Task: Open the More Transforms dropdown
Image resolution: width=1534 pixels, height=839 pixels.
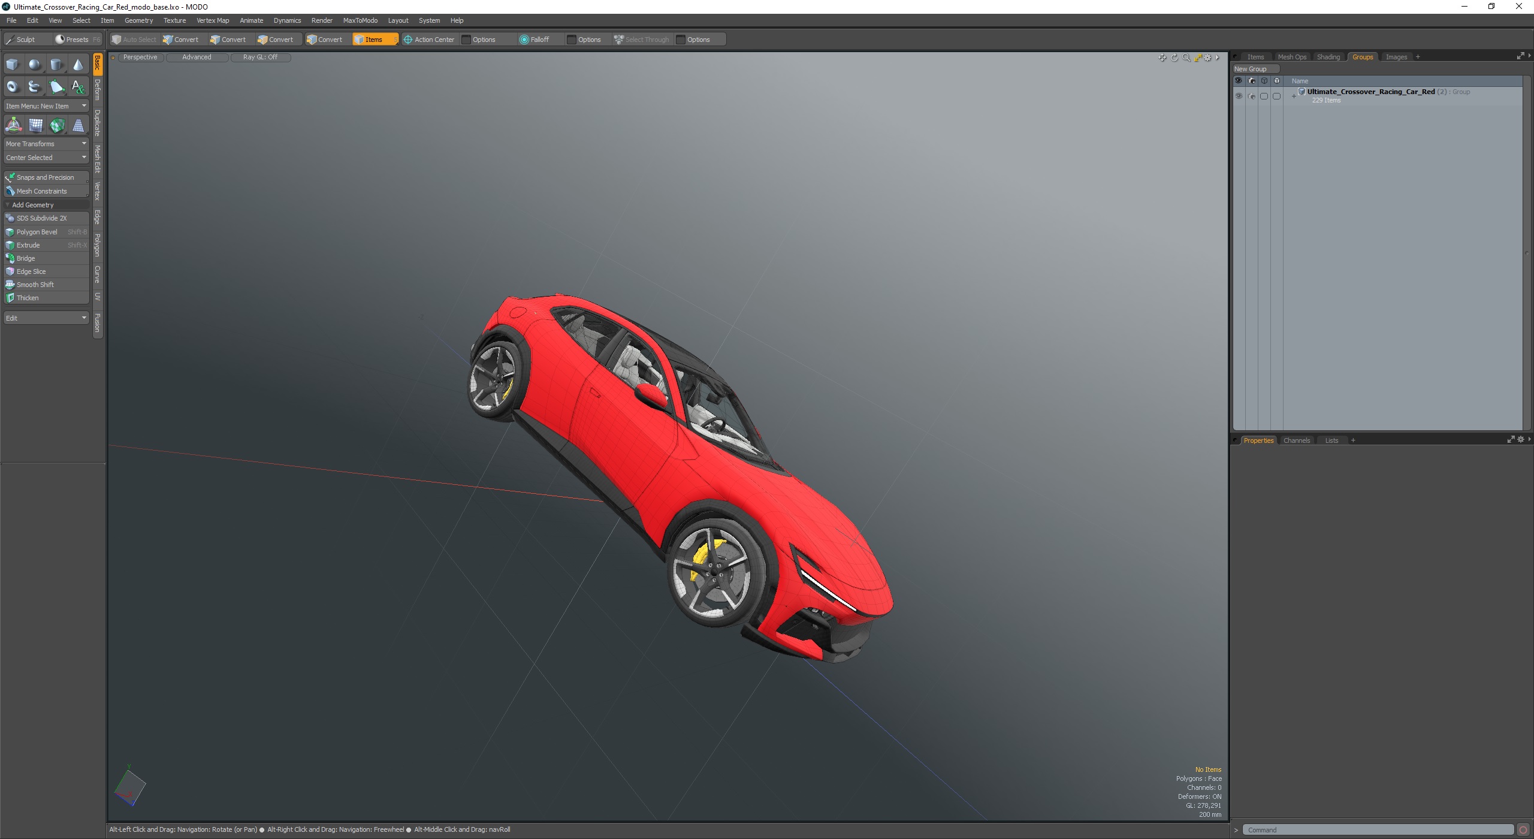Action: tap(46, 144)
